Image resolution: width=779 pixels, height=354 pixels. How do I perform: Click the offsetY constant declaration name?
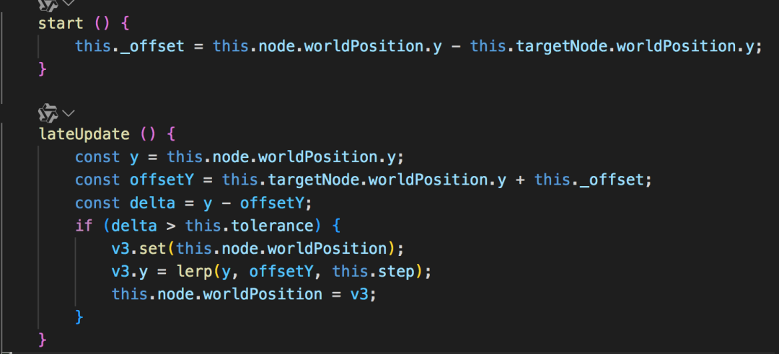click(x=162, y=180)
